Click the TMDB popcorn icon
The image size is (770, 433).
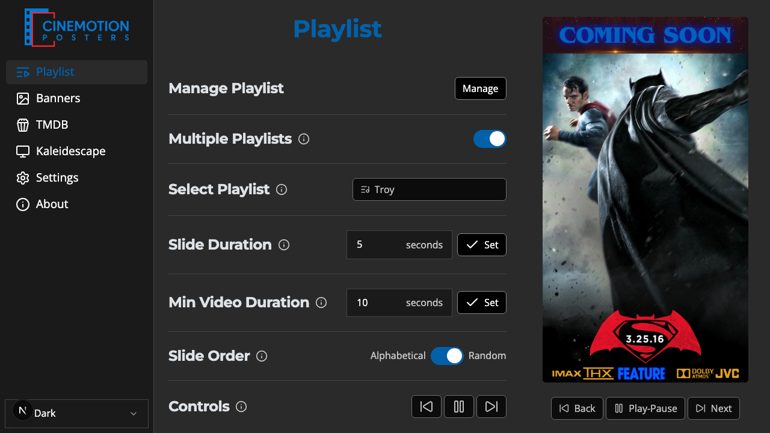[x=23, y=125]
